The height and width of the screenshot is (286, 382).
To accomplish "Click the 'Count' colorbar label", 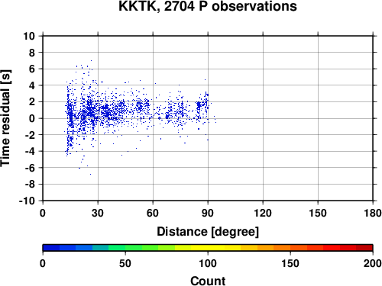I will [208, 281].
